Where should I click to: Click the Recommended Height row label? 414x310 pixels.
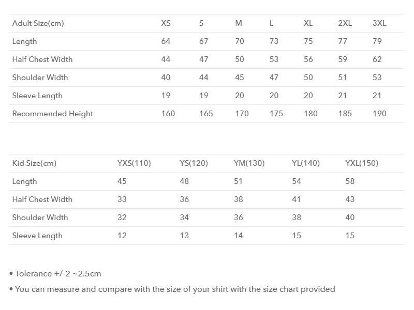pyautogui.click(x=52, y=114)
